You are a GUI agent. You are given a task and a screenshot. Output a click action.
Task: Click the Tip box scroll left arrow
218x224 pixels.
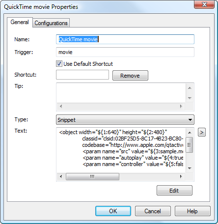(61, 106)
